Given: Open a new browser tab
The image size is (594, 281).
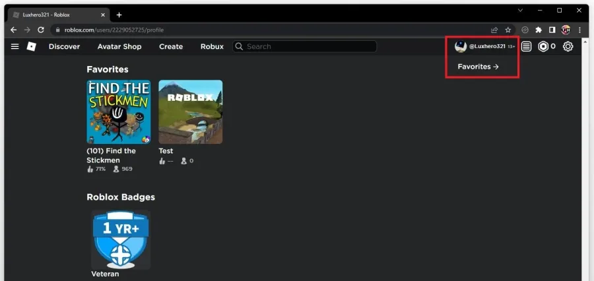Looking at the screenshot, I should coord(119,15).
